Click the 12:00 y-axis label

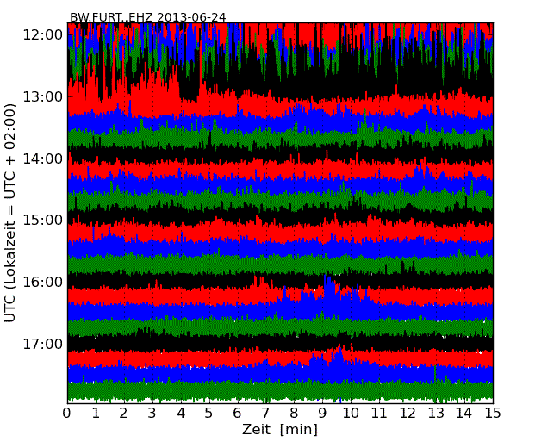tap(42, 35)
